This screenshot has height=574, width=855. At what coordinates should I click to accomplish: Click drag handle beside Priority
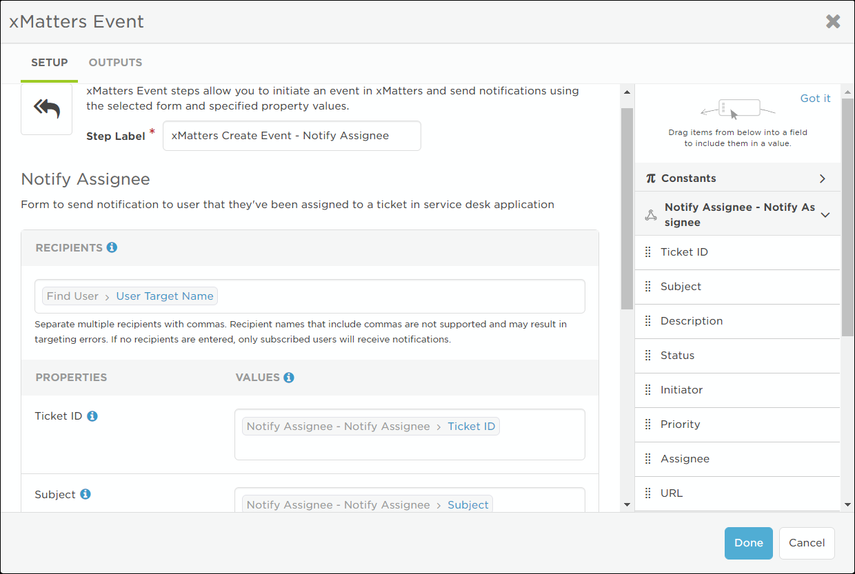(647, 424)
